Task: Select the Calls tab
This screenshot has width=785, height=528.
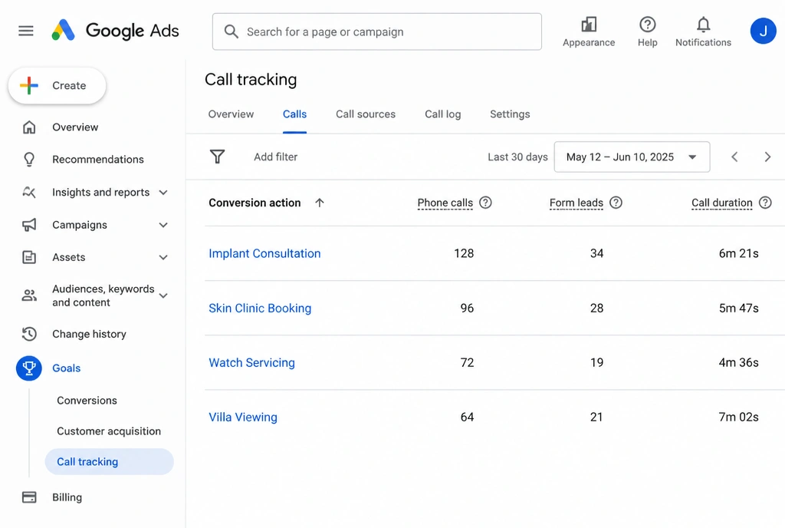Action: tap(294, 114)
